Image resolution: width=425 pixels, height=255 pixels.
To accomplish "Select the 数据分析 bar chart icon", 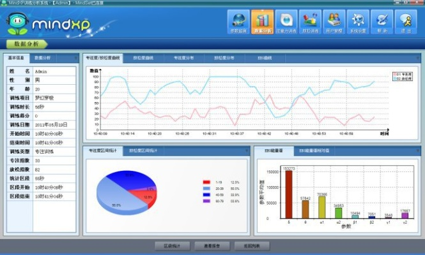I will point(263,22).
